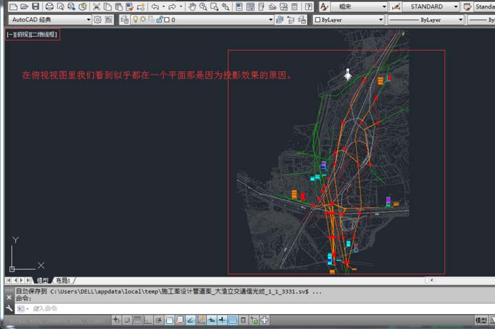Viewport: 495px width, 329px height.
Task: Save the drawing with the floppy disk icon
Action: click(35, 7)
